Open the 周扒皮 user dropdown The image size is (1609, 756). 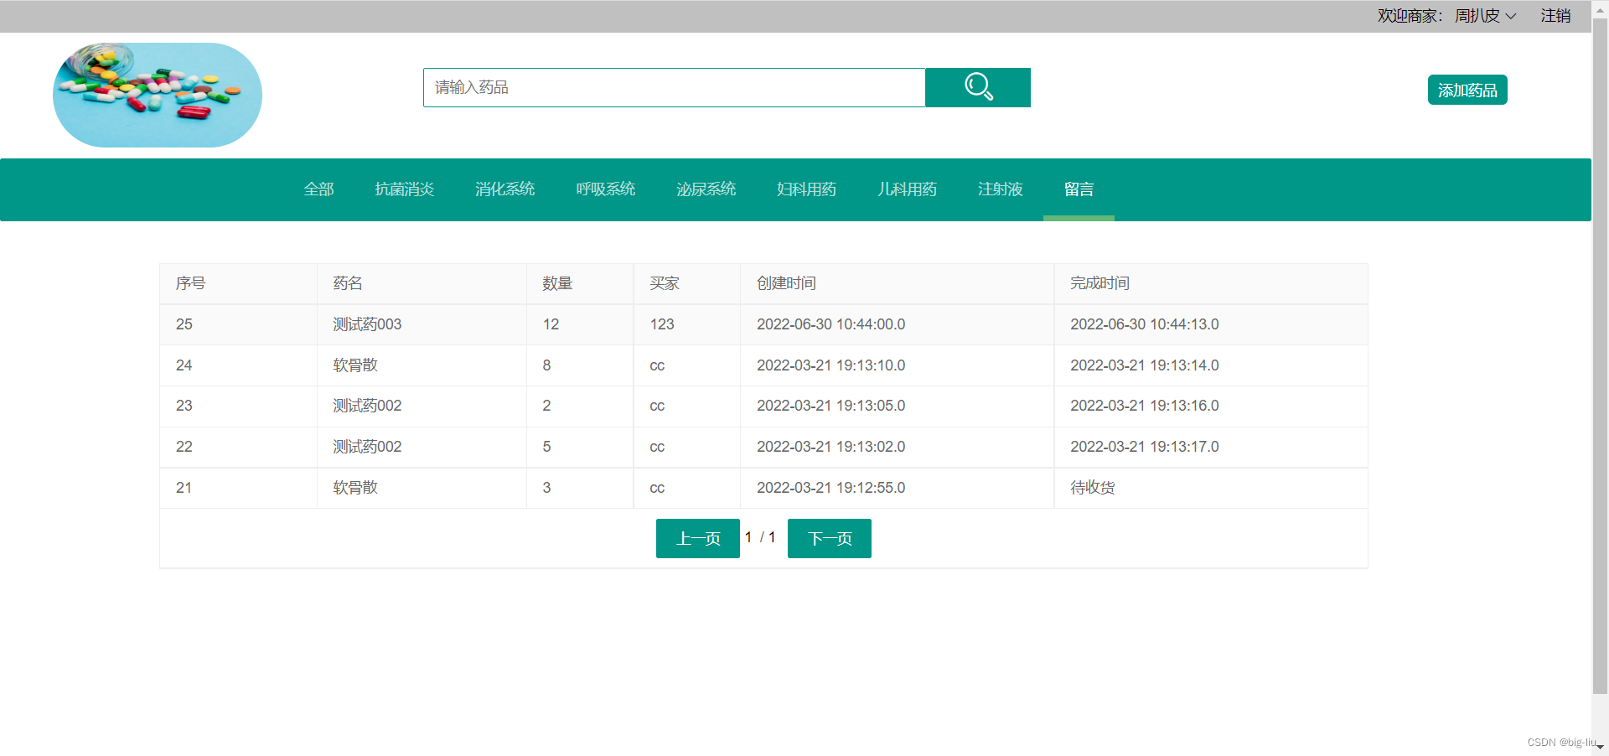coord(1485,16)
